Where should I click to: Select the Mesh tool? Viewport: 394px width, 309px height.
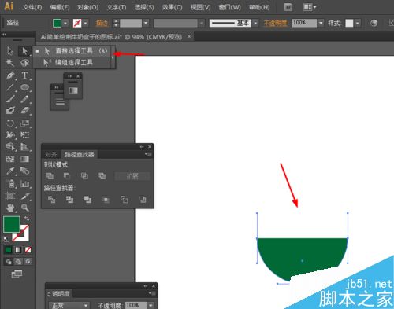point(10,159)
